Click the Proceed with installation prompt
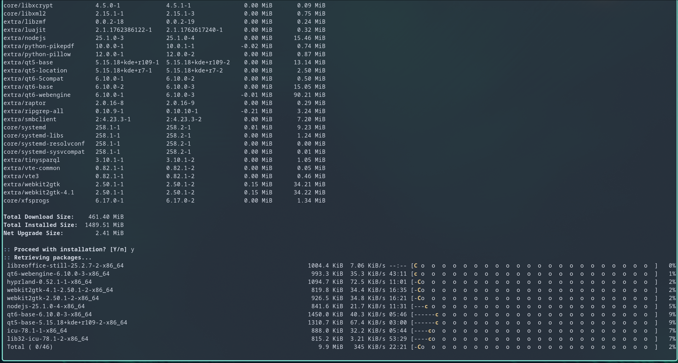This screenshot has width=678, height=363. [64, 249]
